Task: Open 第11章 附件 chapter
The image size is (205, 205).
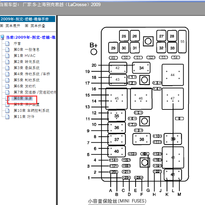Action: (24, 117)
